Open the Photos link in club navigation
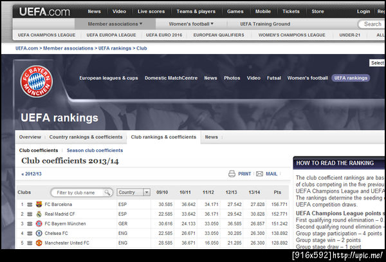The image size is (386, 262). [x=232, y=78]
